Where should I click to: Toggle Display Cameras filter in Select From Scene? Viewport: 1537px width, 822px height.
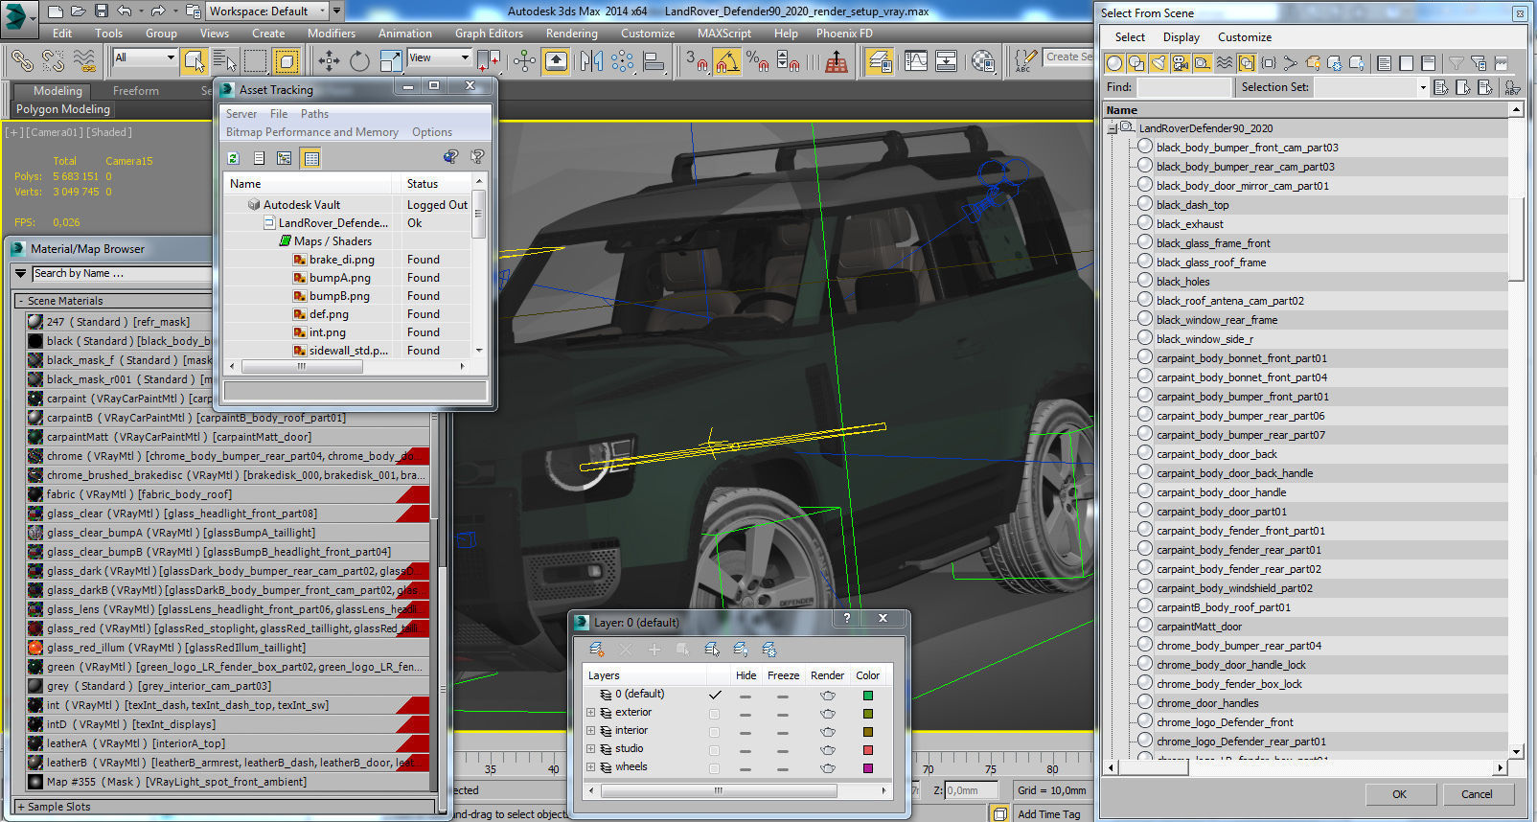pyautogui.click(x=1181, y=63)
